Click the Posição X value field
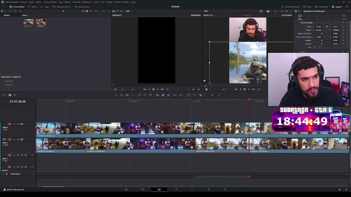Image resolution: width=351 pixels, height=197 pixels. click(318, 30)
